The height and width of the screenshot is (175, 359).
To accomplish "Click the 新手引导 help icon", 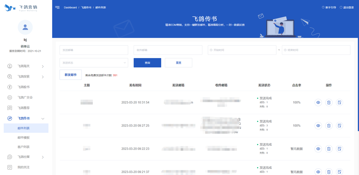I will pos(323,7).
